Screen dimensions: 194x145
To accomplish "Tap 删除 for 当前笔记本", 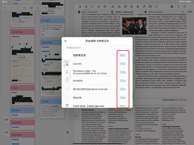I will (123, 55).
